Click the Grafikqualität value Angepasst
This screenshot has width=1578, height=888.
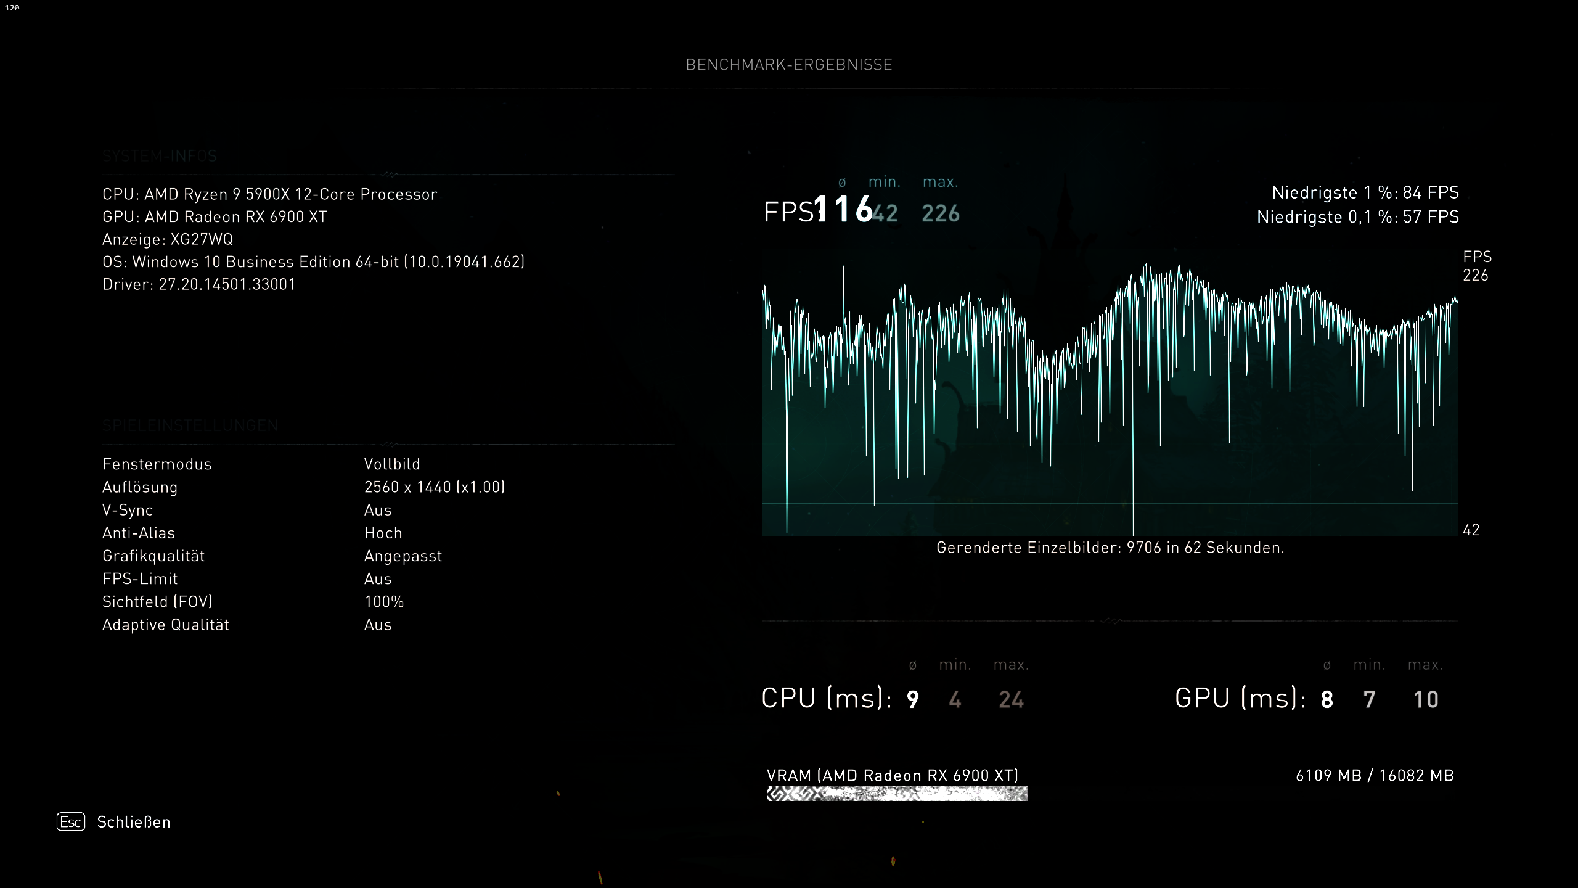coord(403,556)
